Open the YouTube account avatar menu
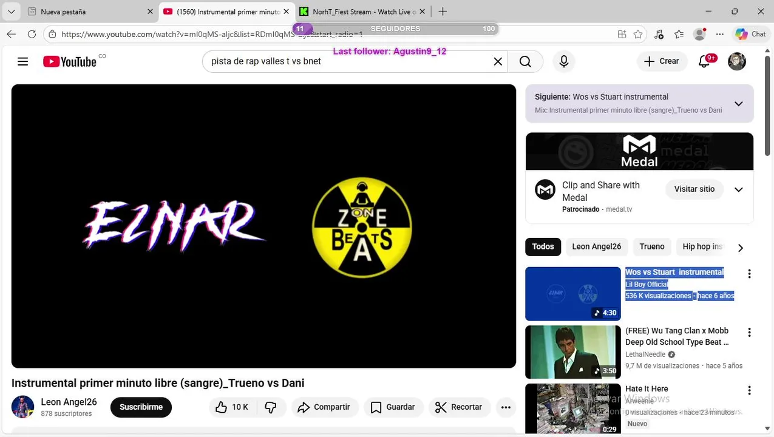This screenshot has height=437, width=774. [737, 61]
